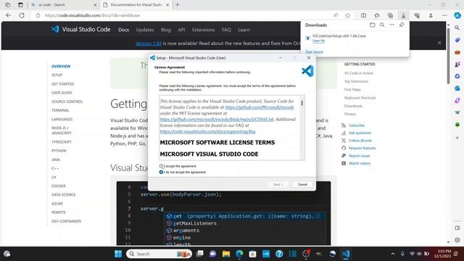The width and height of the screenshot is (464, 261).
Task: Open SETUP in the docs sidebar
Action: 57,75
